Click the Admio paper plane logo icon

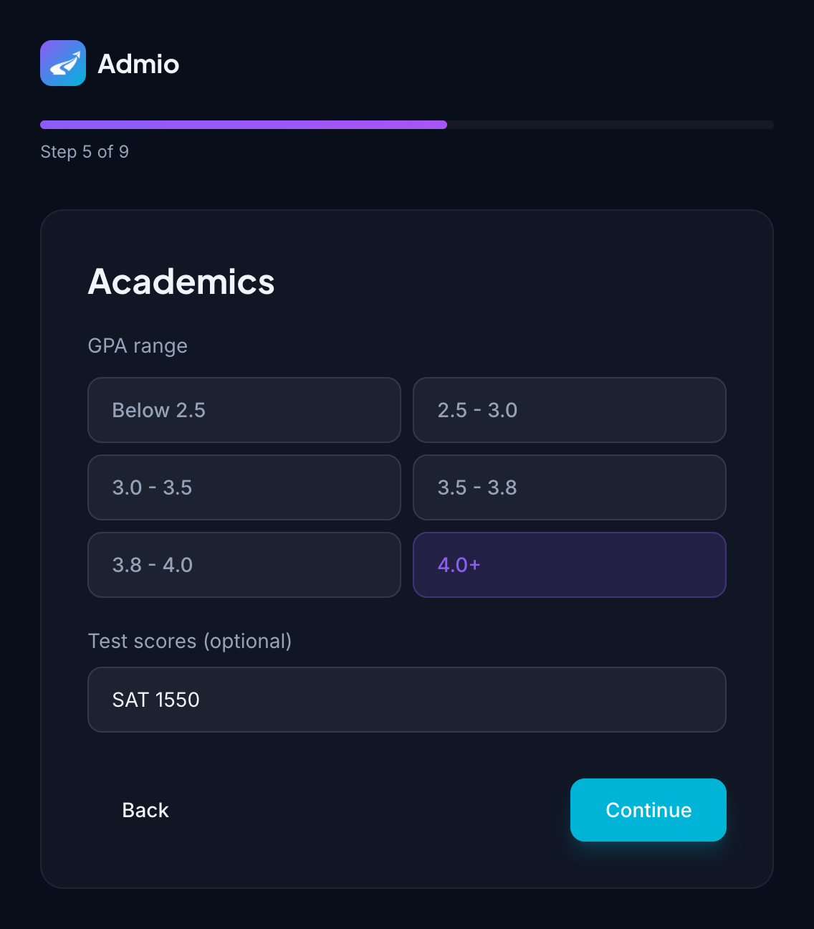[x=63, y=63]
